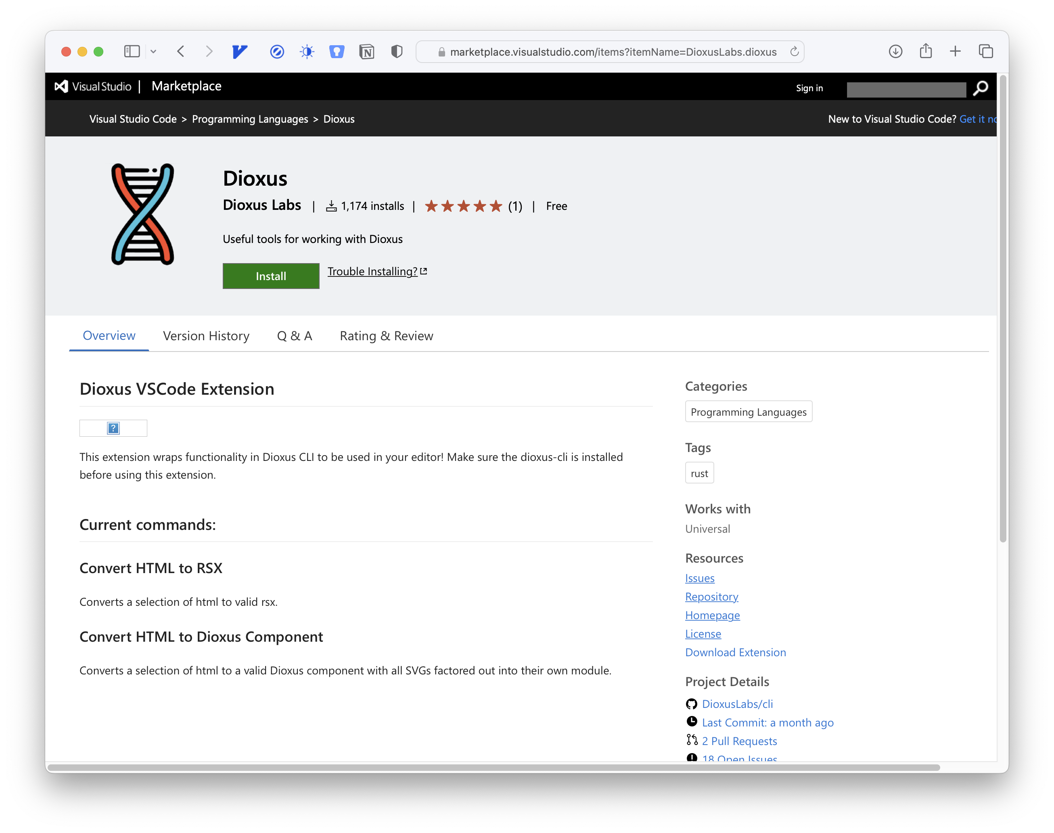Click the Marketplace search magnifier icon
Image resolution: width=1054 pixels, height=833 pixels.
pyautogui.click(x=980, y=88)
